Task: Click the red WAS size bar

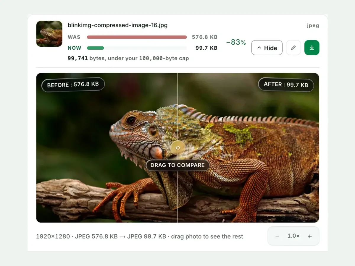Action: [137, 37]
